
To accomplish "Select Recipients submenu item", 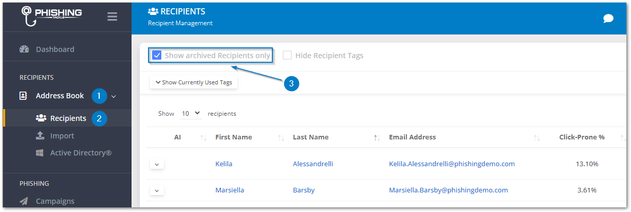I will pyautogui.click(x=68, y=118).
